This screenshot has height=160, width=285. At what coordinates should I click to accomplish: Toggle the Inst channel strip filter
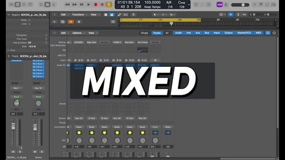(189, 33)
